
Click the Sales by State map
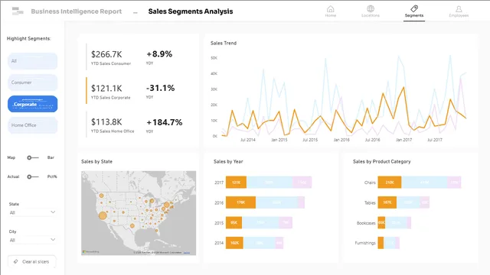(139, 213)
